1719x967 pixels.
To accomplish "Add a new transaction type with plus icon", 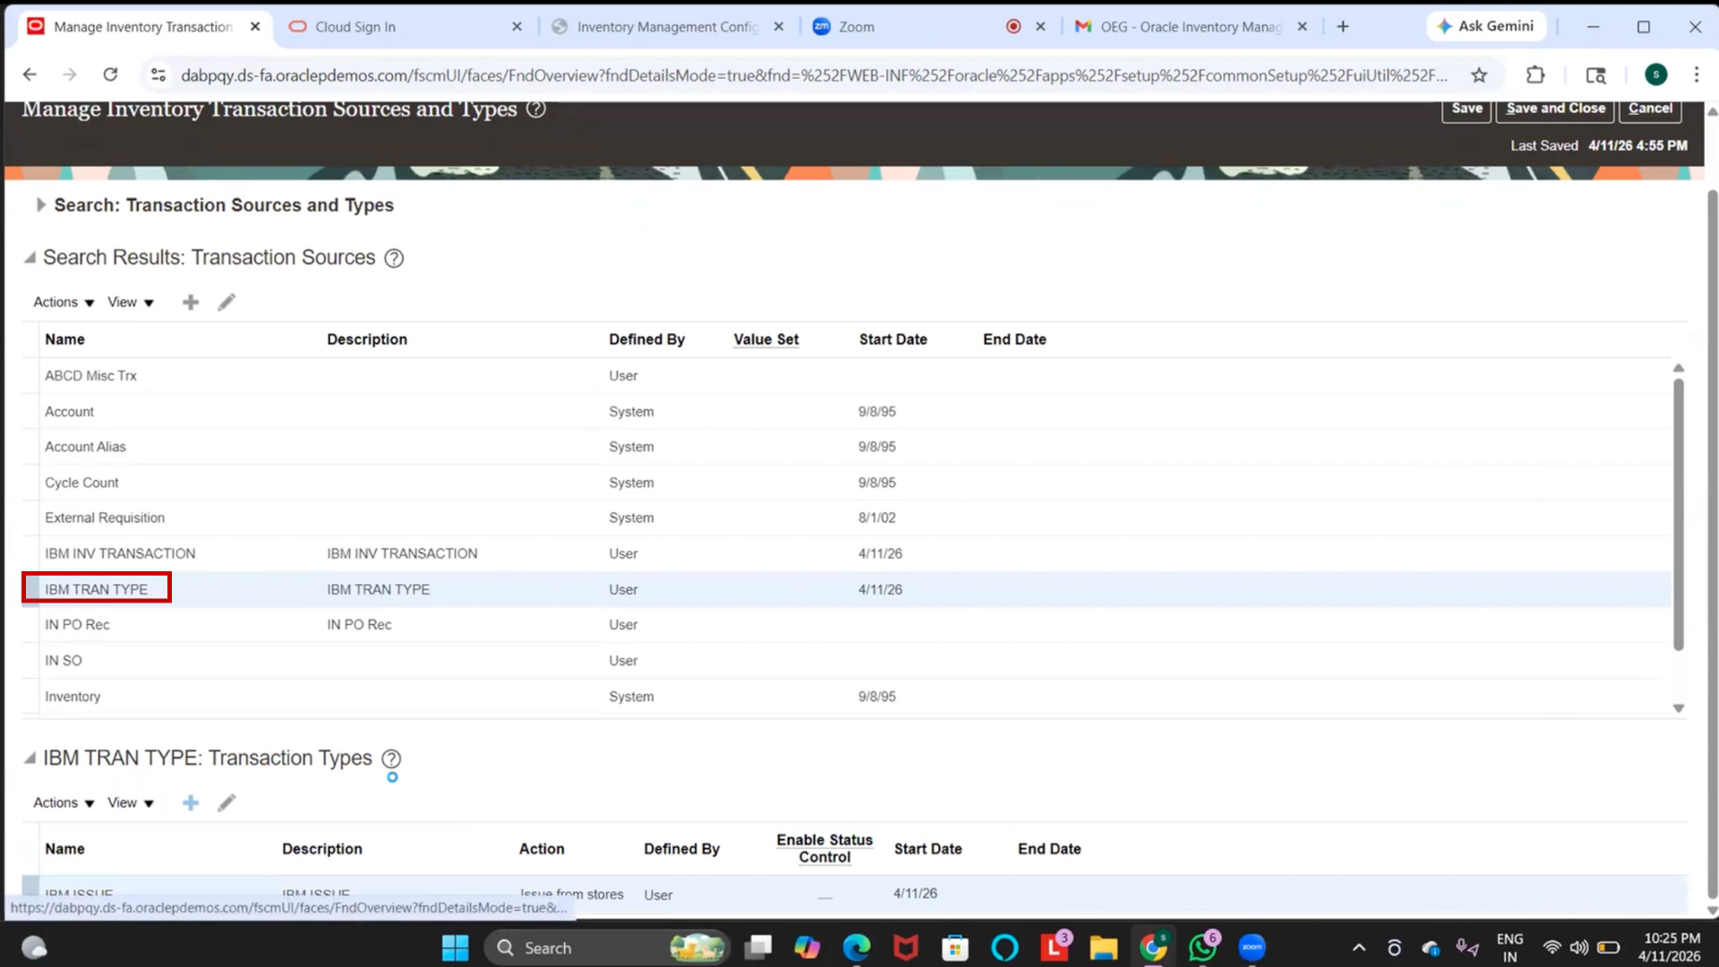I will (190, 803).
